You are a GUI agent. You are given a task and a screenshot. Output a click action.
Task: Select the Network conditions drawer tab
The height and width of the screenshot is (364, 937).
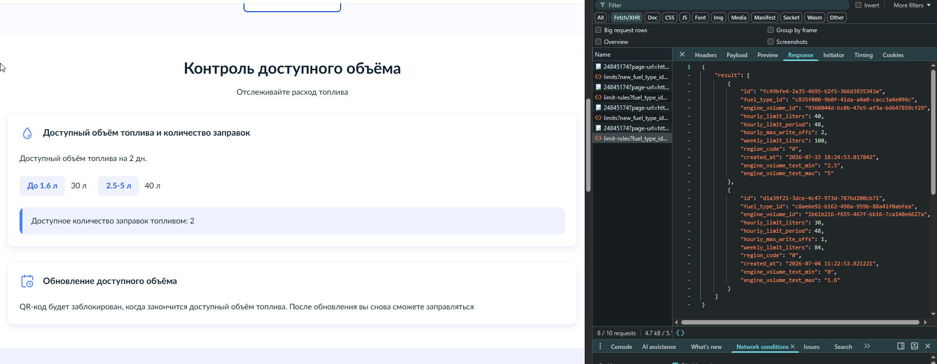(x=762, y=347)
